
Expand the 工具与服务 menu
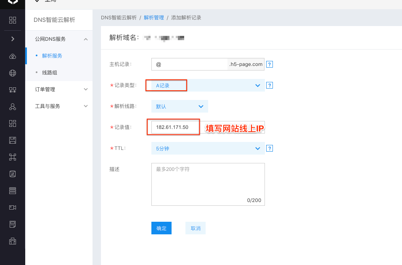[86, 106]
